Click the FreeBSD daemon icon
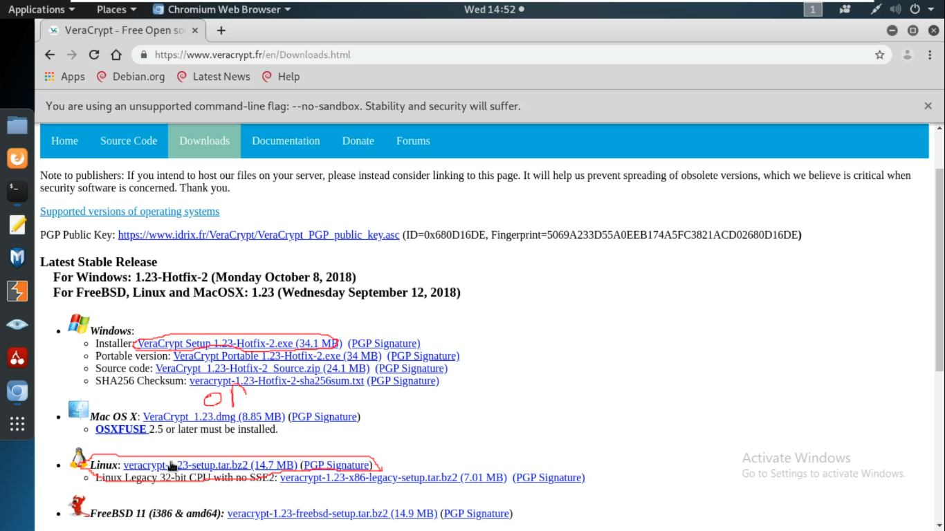Image resolution: width=945 pixels, height=531 pixels. (x=78, y=507)
